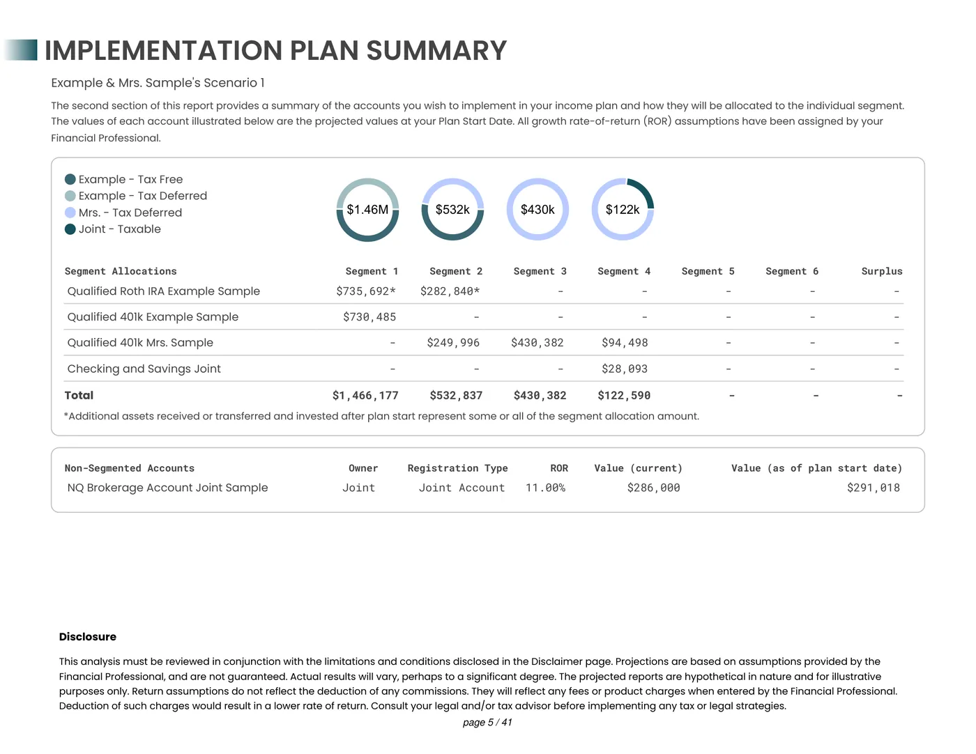The image size is (976, 754).
Task: Select the $122k donut chart
Action: 623,210
